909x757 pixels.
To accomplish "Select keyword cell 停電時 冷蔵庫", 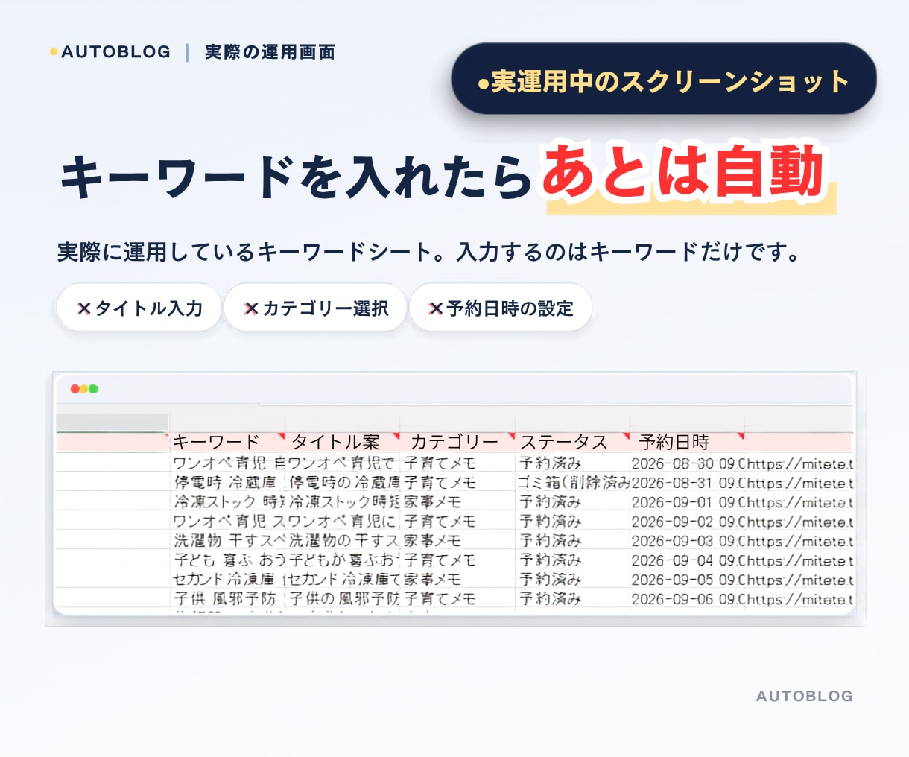I will pos(228,483).
